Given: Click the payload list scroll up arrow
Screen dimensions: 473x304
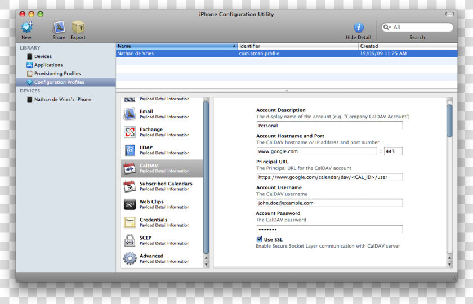Looking at the screenshot, I should (x=206, y=258).
